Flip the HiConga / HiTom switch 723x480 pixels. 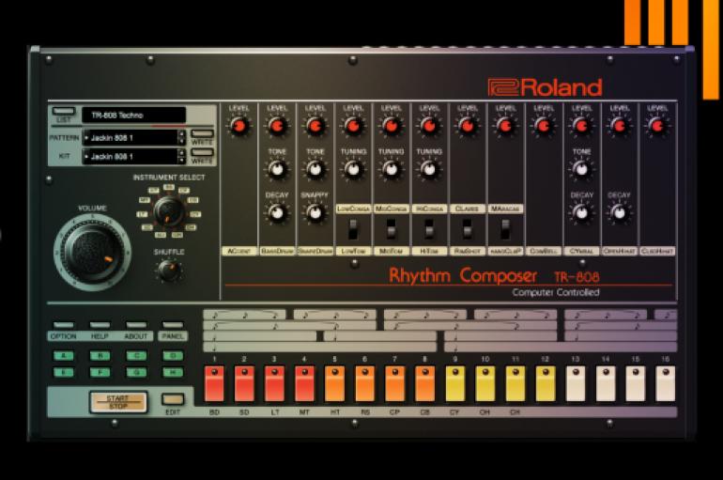(x=429, y=229)
